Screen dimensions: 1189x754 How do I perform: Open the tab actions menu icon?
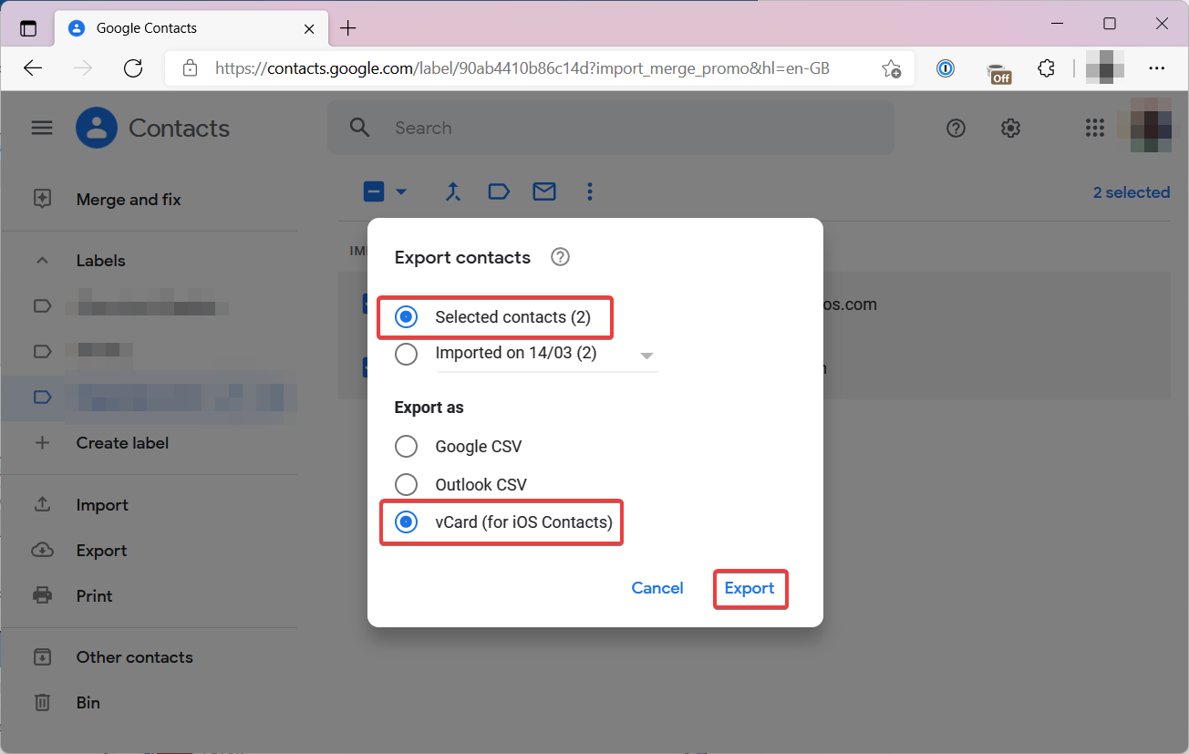pos(28,28)
